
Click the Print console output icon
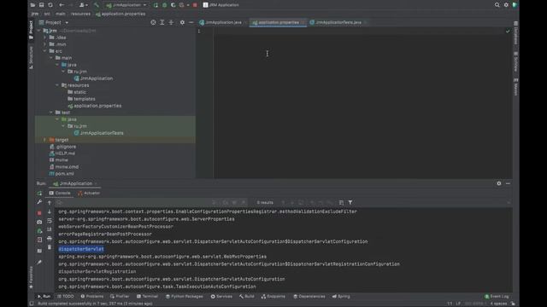pyautogui.click(x=50, y=239)
